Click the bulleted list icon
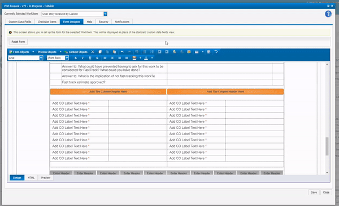This screenshot has height=206, width=339. pos(152,52)
